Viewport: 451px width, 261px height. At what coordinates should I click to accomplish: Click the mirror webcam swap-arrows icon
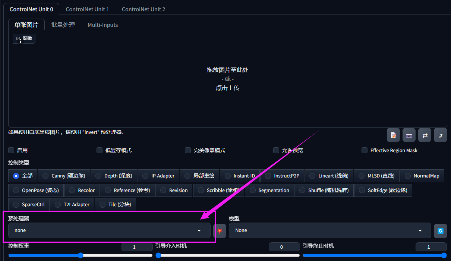(425, 135)
